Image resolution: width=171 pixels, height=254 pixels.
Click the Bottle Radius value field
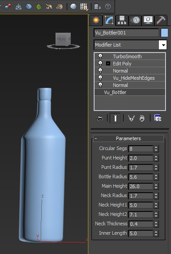tap(141, 177)
